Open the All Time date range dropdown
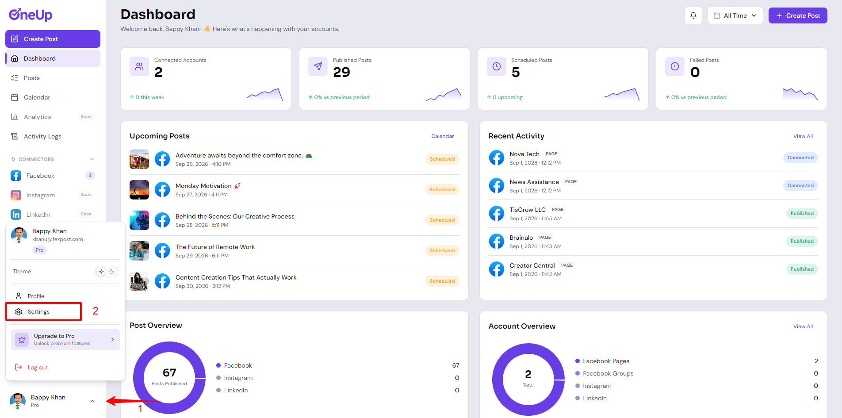 tap(735, 15)
